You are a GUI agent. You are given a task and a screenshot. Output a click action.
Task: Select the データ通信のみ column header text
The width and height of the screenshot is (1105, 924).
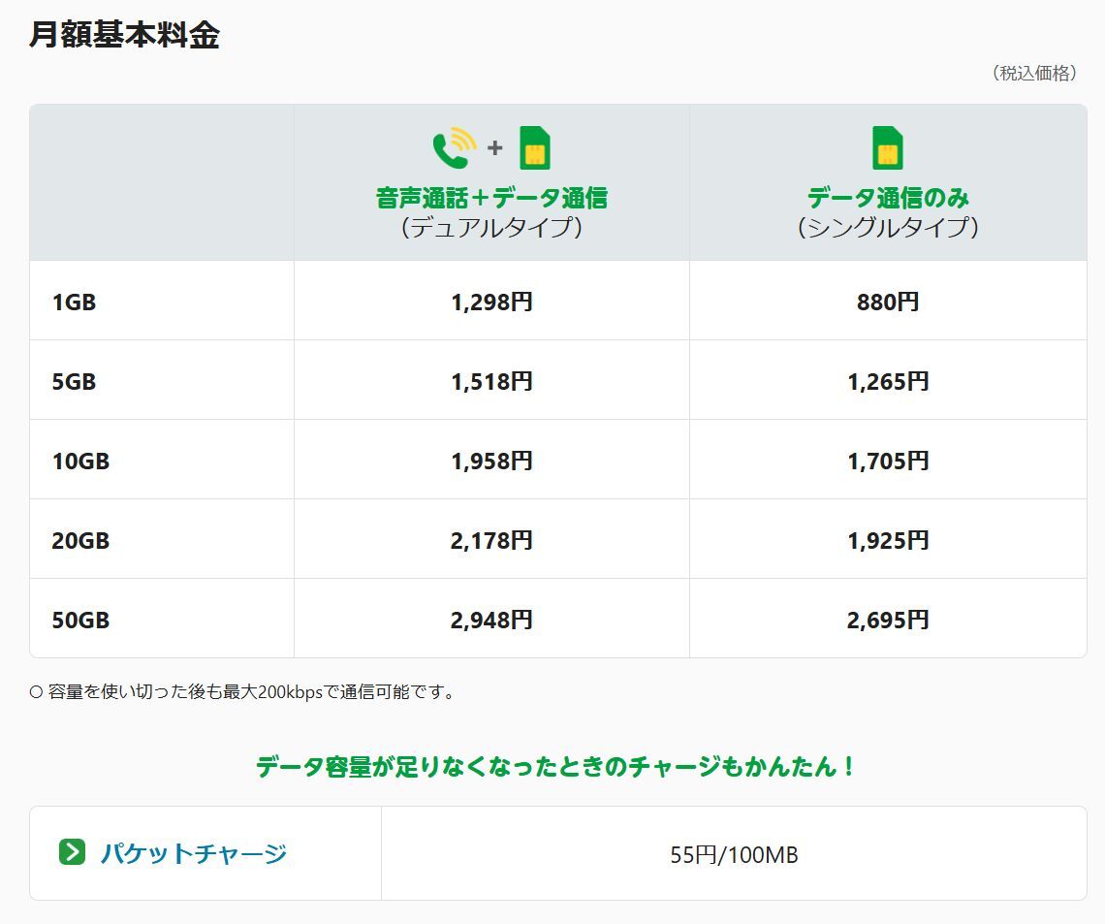(x=887, y=198)
